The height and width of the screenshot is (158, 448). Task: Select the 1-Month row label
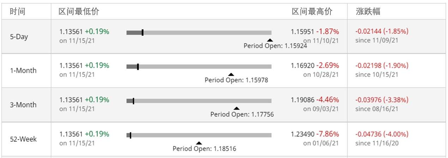(x=23, y=71)
